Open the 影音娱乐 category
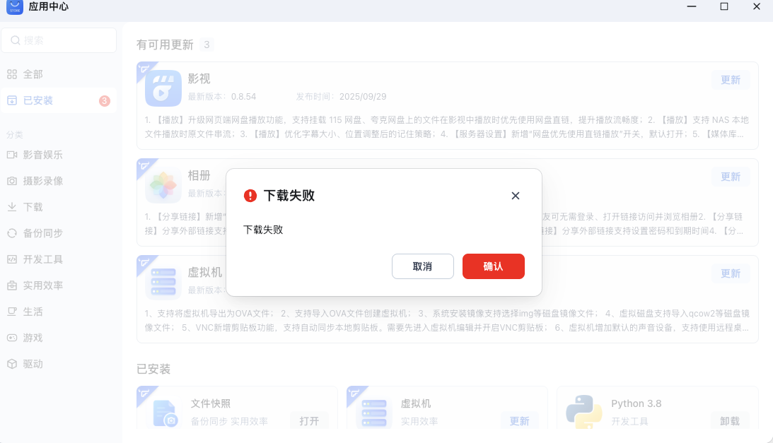 click(x=59, y=155)
